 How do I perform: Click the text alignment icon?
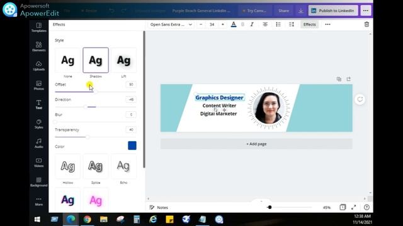[x=265, y=24]
